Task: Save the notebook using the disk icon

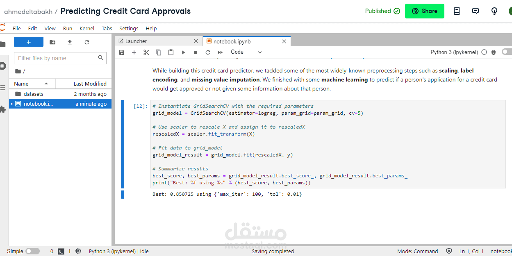Action: click(x=121, y=52)
